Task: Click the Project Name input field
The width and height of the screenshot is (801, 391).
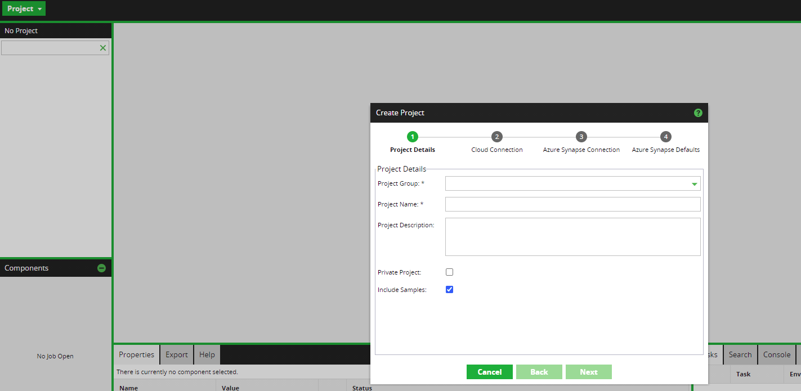Action: tap(573, 204)
